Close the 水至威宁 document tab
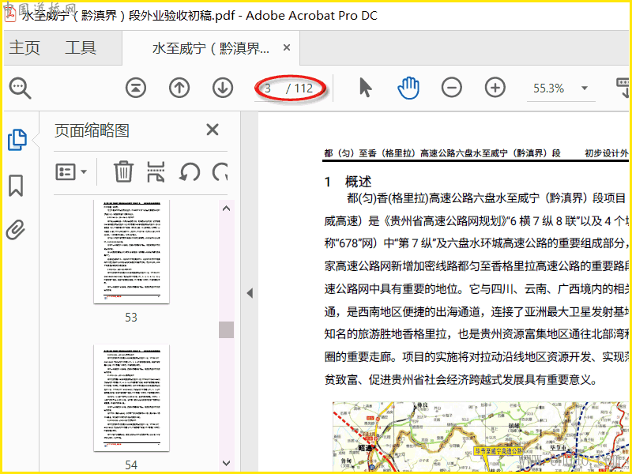This screenshot has height=474, width=632. [x=287, y=47]
